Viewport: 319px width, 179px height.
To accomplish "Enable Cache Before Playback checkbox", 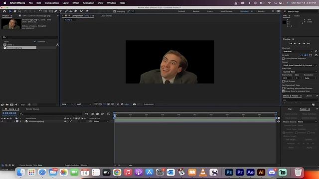I will click(x=284, y=59).
